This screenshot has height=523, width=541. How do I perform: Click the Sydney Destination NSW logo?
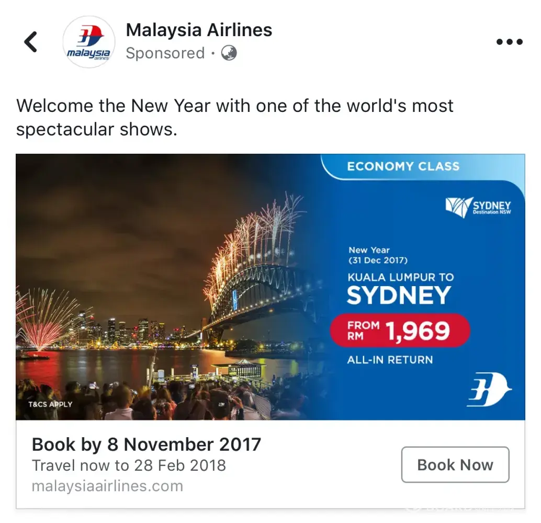[478, 207]
